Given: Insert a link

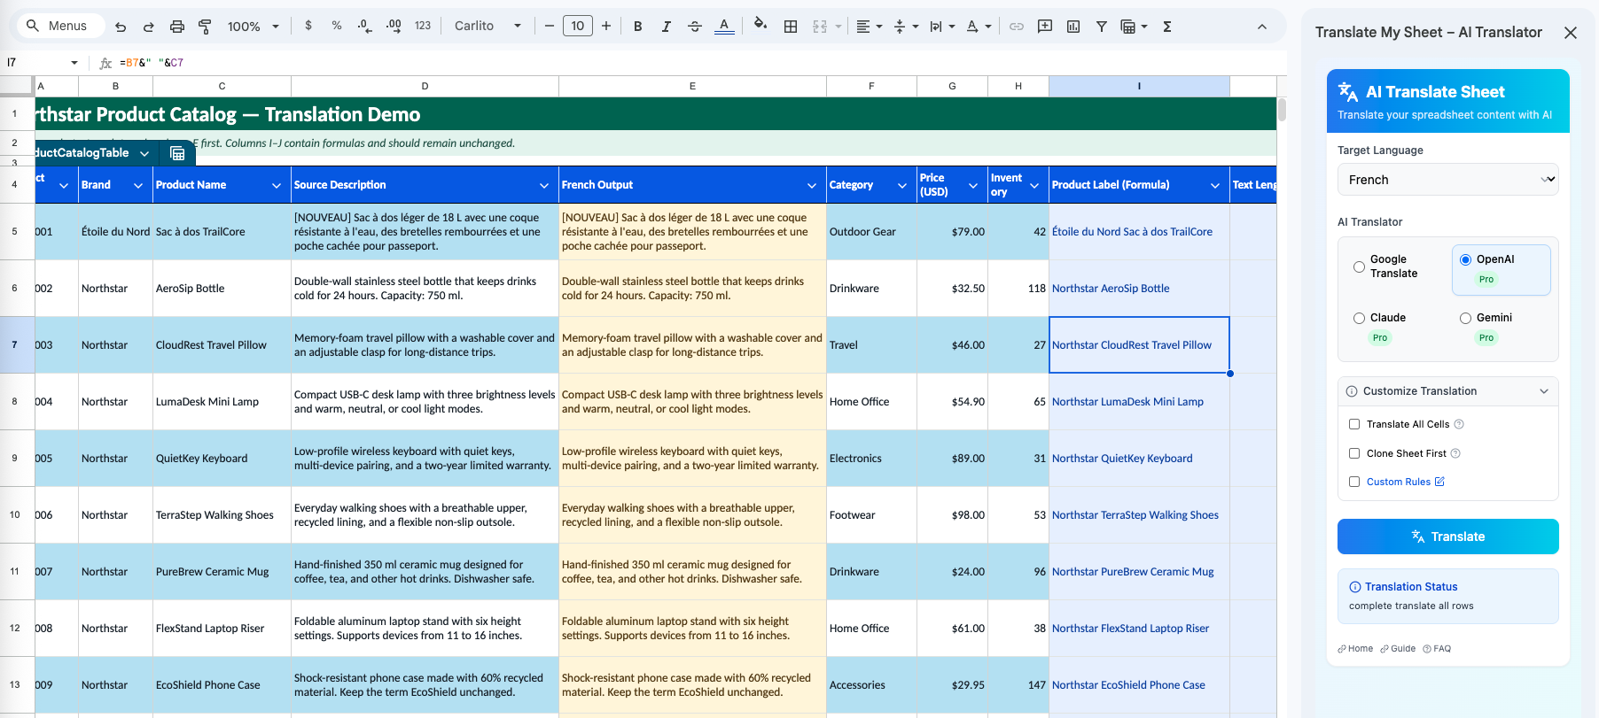Looking at the screenshot, I should [x=1017, y=27].
